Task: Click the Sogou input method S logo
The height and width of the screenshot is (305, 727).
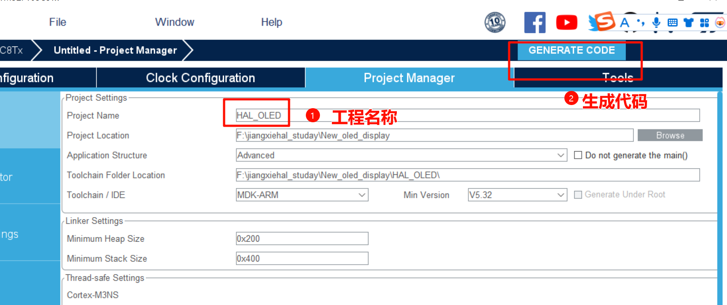Action: point(605,21)
